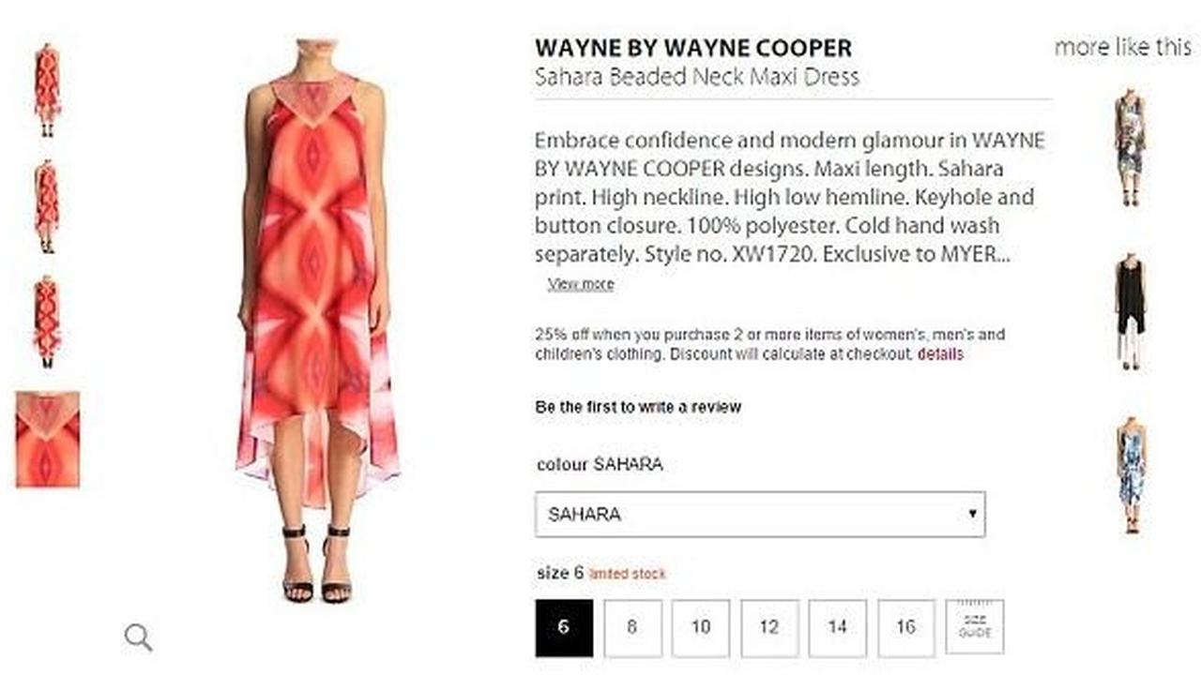Choose size 6
Image resolution: width=1201 pixels, height=675 pixels.
coord(564,627)
